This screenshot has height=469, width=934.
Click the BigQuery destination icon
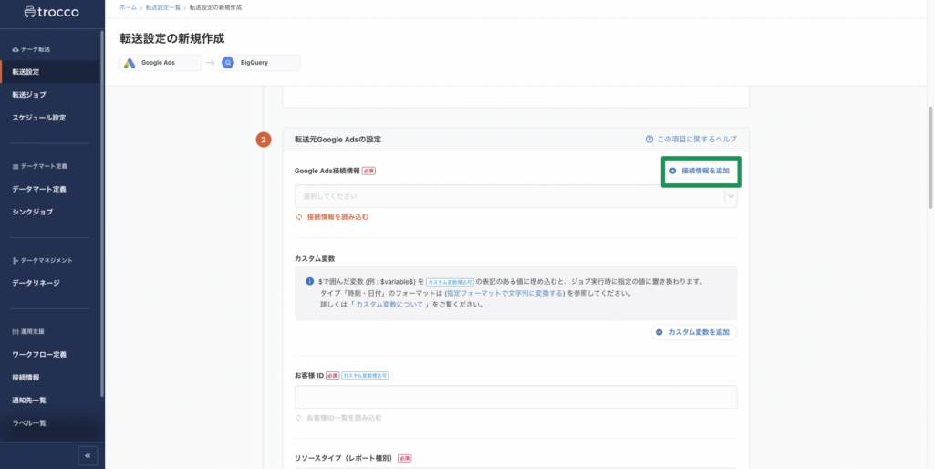[x=229, y=63]
